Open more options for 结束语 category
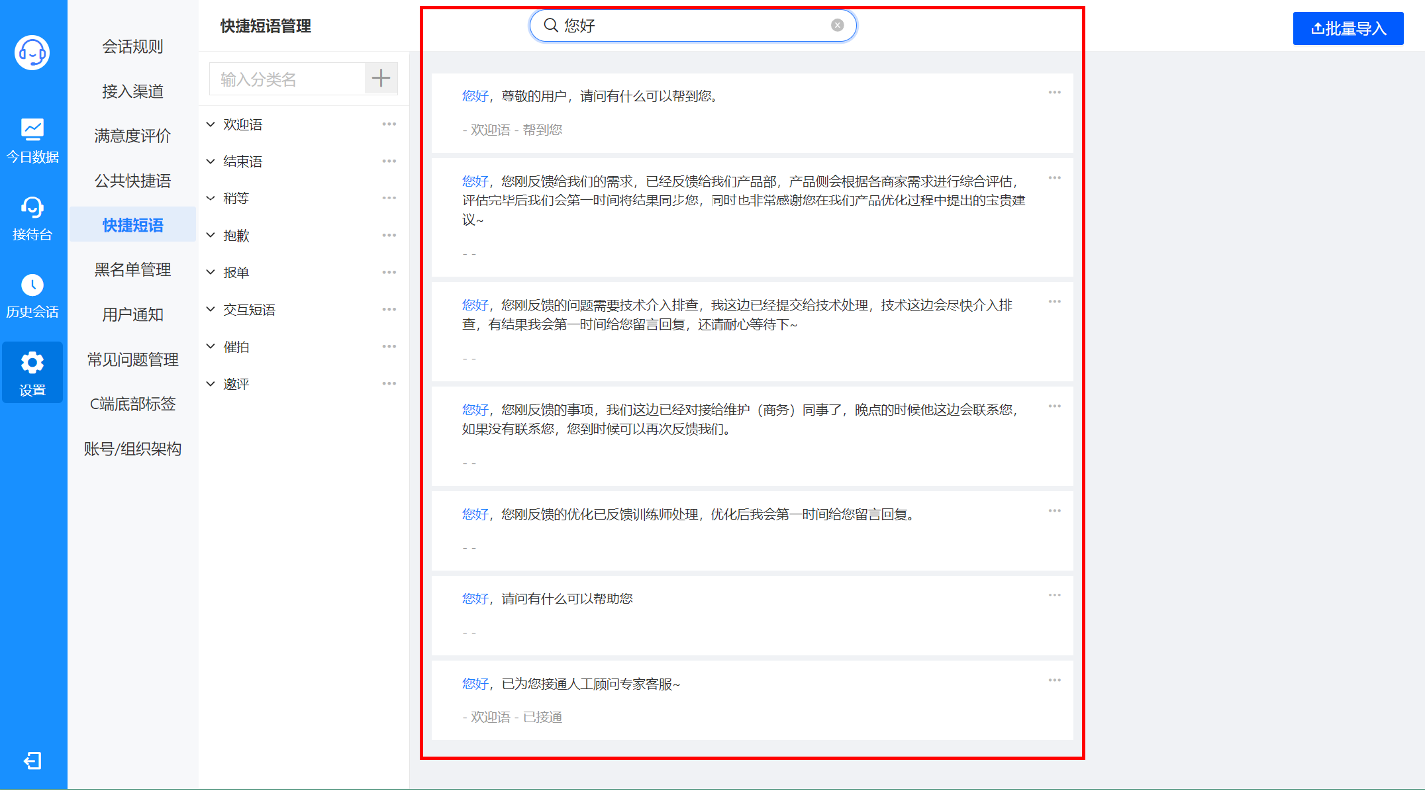The image size is (1425, 795). point(389,161)
